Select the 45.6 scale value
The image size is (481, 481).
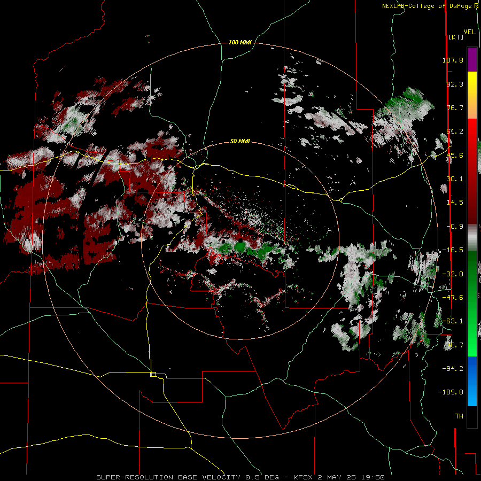pos(455,155)
